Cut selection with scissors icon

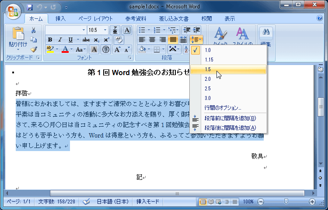pyautogui.click(x=34, y=31)
